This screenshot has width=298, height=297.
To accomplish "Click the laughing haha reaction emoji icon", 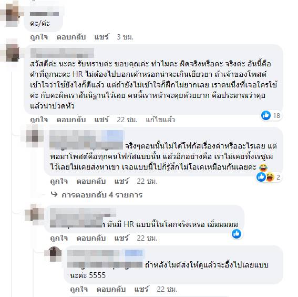I will point(270,177).
